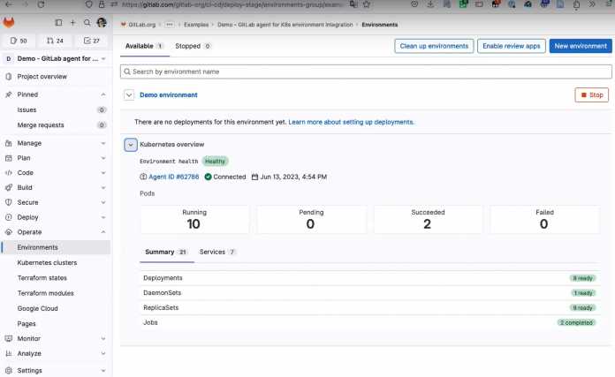Screen dimensions: 615x377
Task: Switch to the Services tab
Action: coord(216,253)
